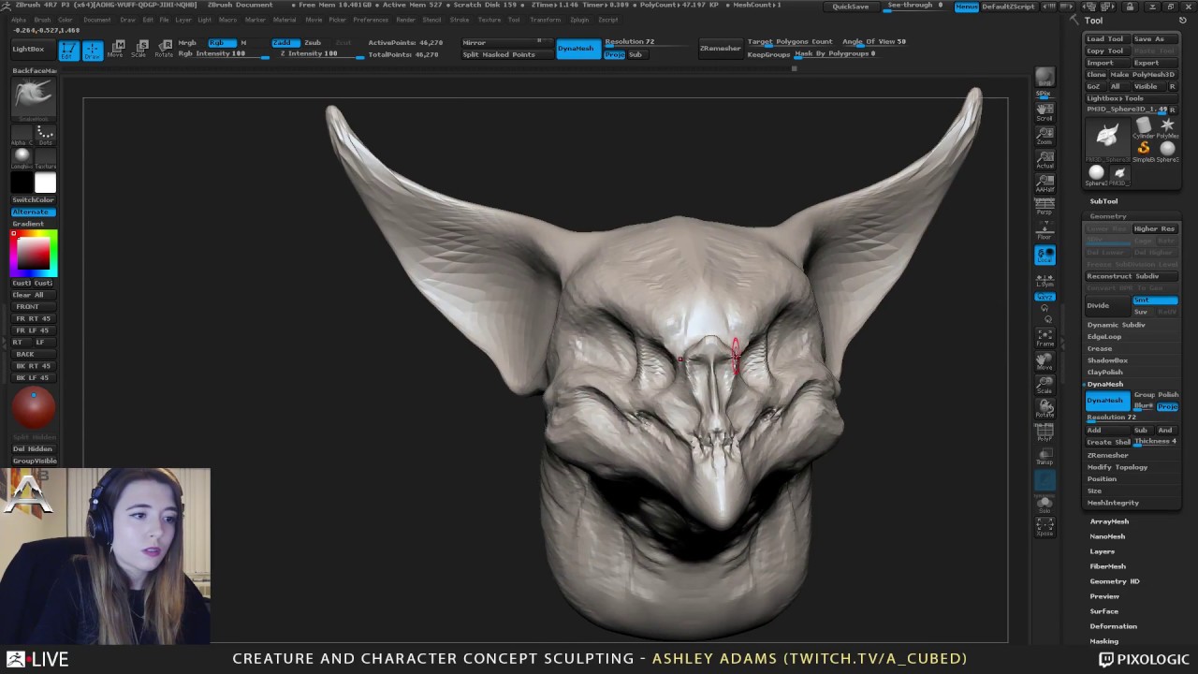Toggle PolyF polyframe display icon

1045,432
